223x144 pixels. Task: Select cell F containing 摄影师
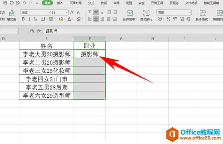tap(90, 54)
